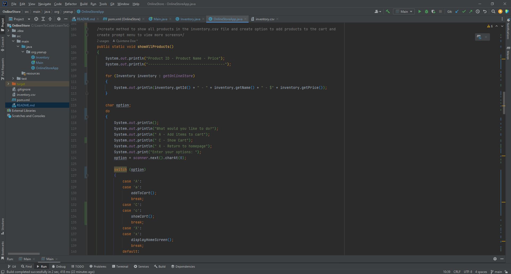Toggle Project tool window side button
The width and height of the screenshot is (511, 274).
[x=3, y=24]
